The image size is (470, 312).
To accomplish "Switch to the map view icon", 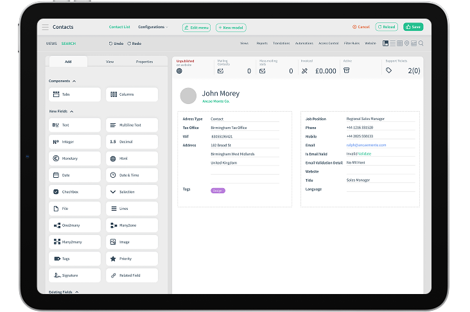I will (x=406, y=44).
